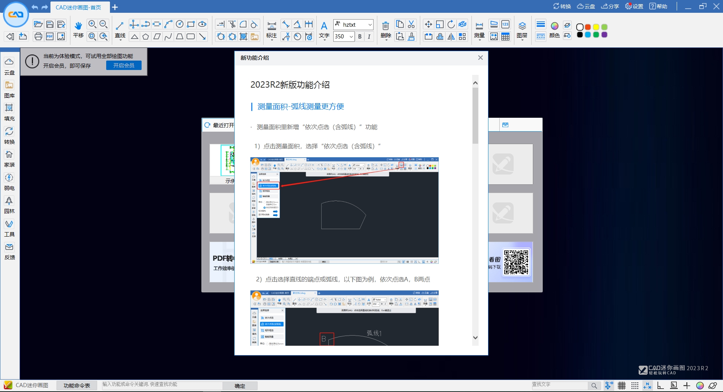Toggle bold text formatting
The width and height of the screenshot is (723, 392).
[360, 36]
